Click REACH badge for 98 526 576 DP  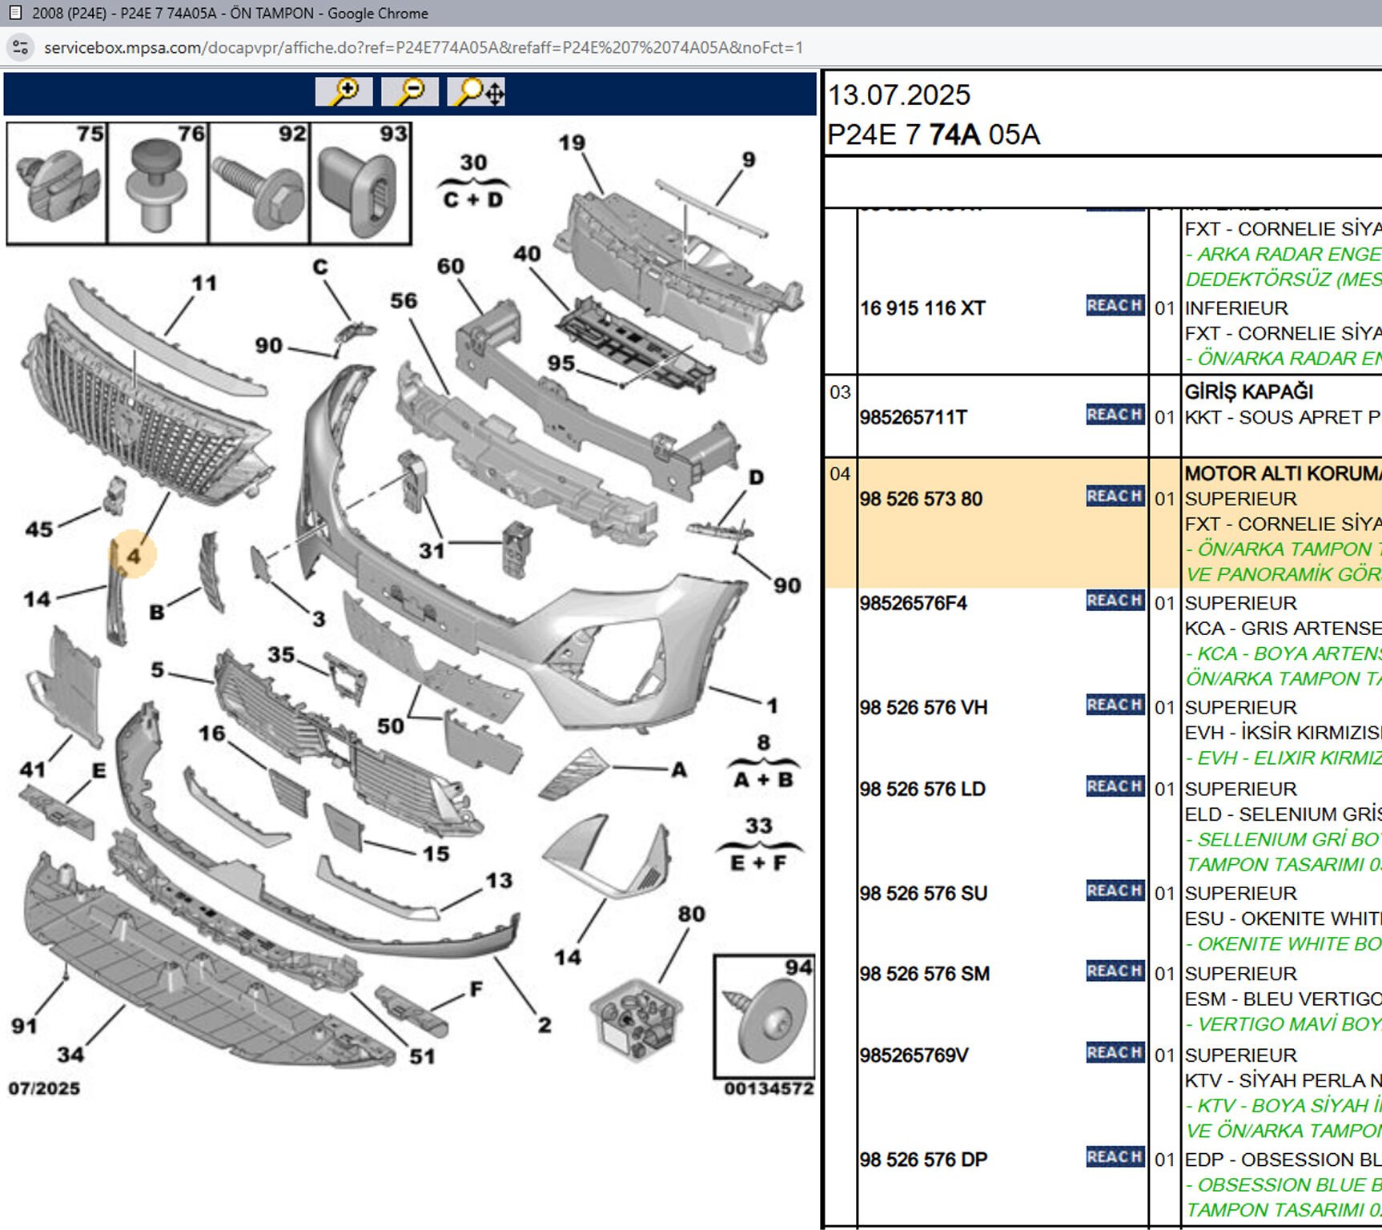1115,1157
